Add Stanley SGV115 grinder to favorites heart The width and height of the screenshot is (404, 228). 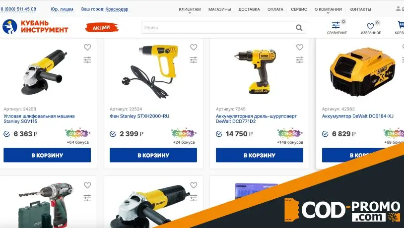click(x=87, y=48)
